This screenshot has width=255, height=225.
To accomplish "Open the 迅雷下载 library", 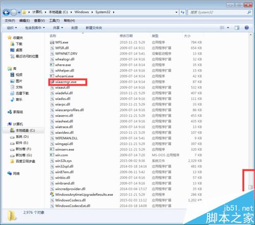I will click(x=22, y=93).
